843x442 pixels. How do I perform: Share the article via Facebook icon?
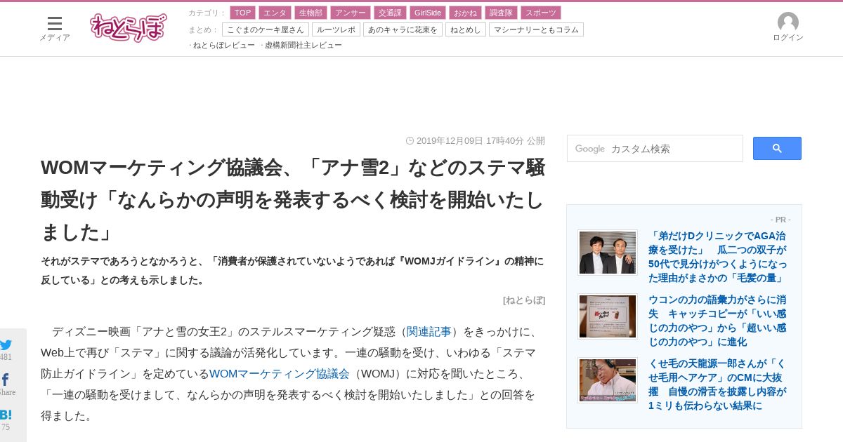(6, 380)
